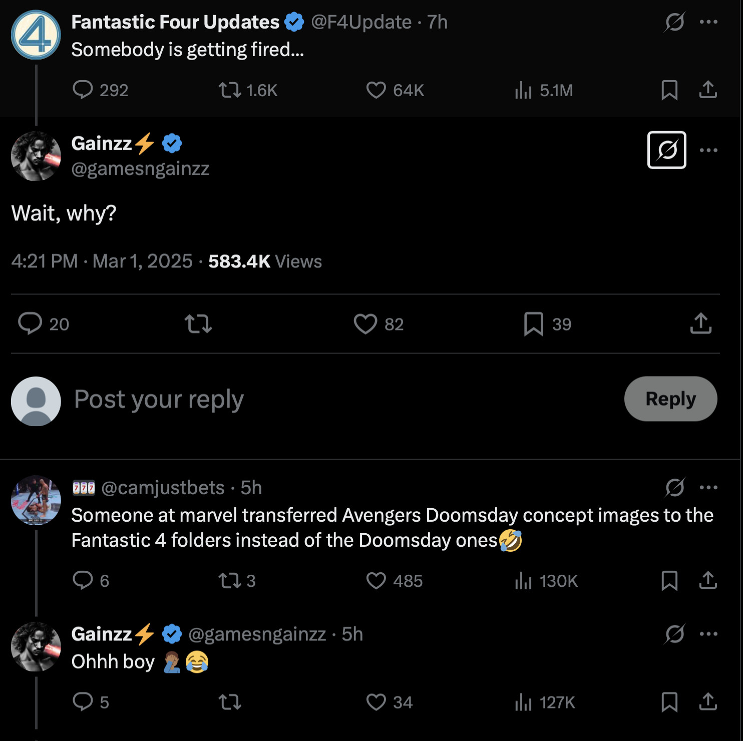Bookmark the main Gainzz post
The height and width of the screenshot is (741, 743).
coord(534,324)
